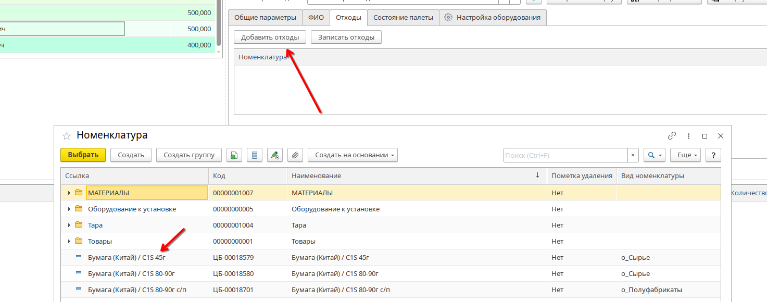Expand the МАТЕРИАЛЫ folder
This screenshot has width=767, height=302.
tap(69, 193)
